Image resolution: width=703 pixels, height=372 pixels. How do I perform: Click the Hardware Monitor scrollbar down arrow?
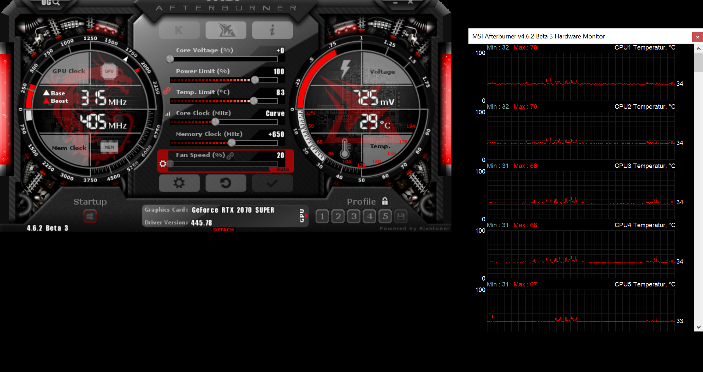[x=698, y=327]
